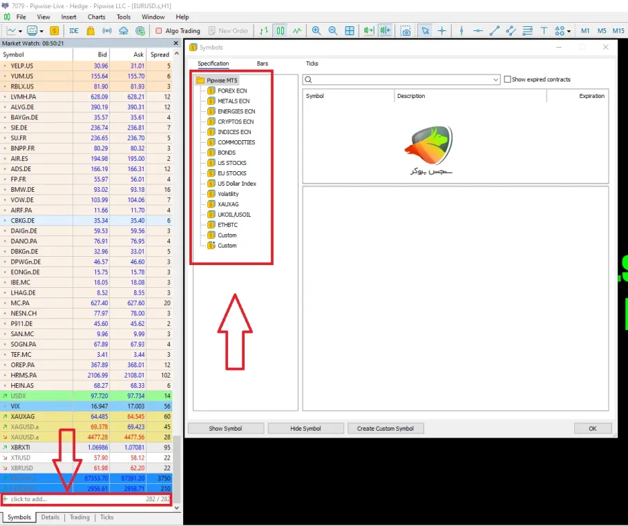
Task: Open the File menu
Action: 21,17
